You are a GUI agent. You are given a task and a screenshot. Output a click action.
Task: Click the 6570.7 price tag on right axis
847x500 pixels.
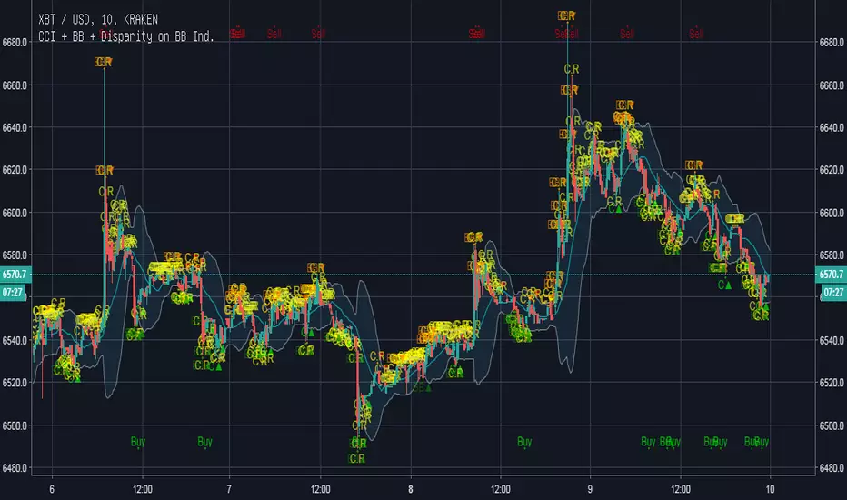pyautogui.click(x=832, y=275)
